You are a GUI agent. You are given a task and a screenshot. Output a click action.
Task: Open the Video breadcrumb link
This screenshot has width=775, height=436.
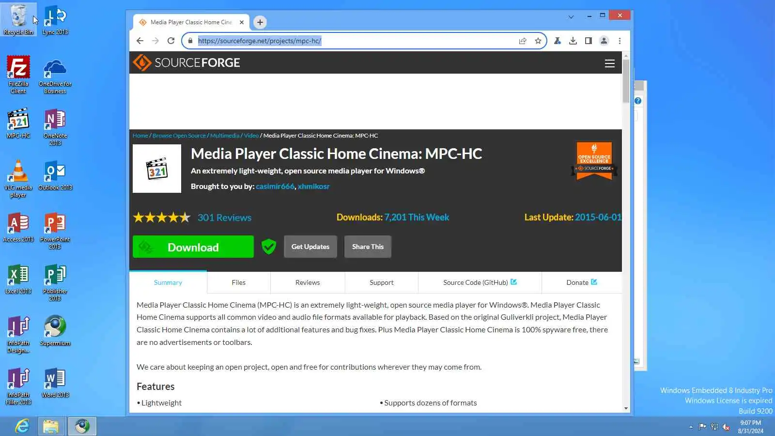(251, 136)
